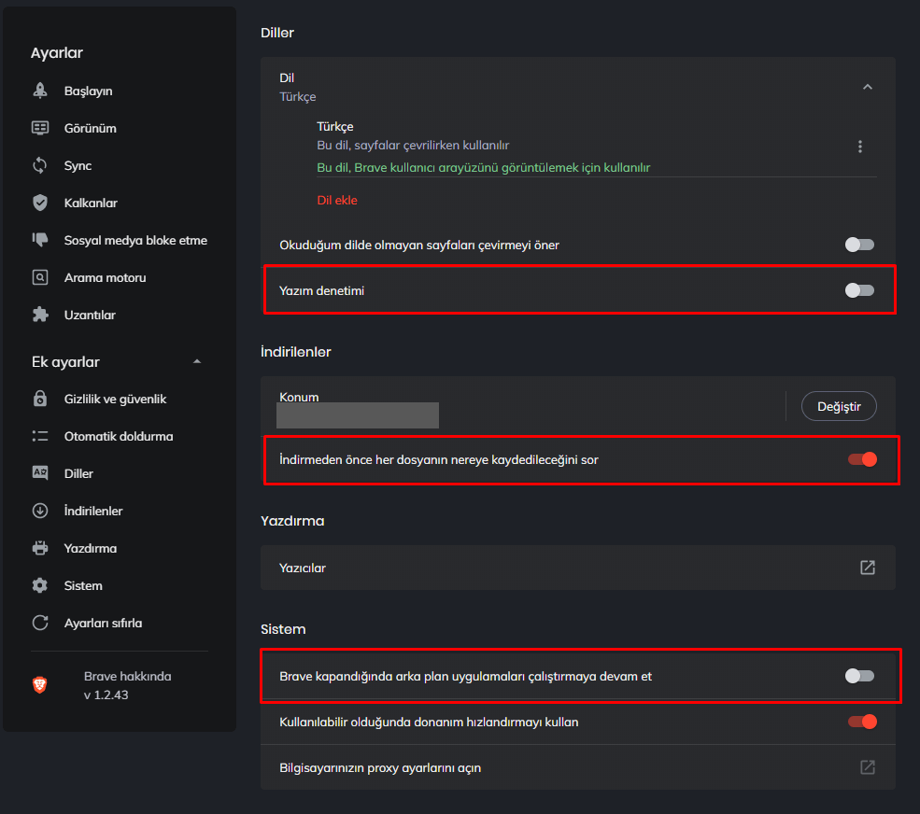Viewport: 920px width, 814px height.
Task: Open Yazıcılar via the external link icon
Action: point(867,567)
